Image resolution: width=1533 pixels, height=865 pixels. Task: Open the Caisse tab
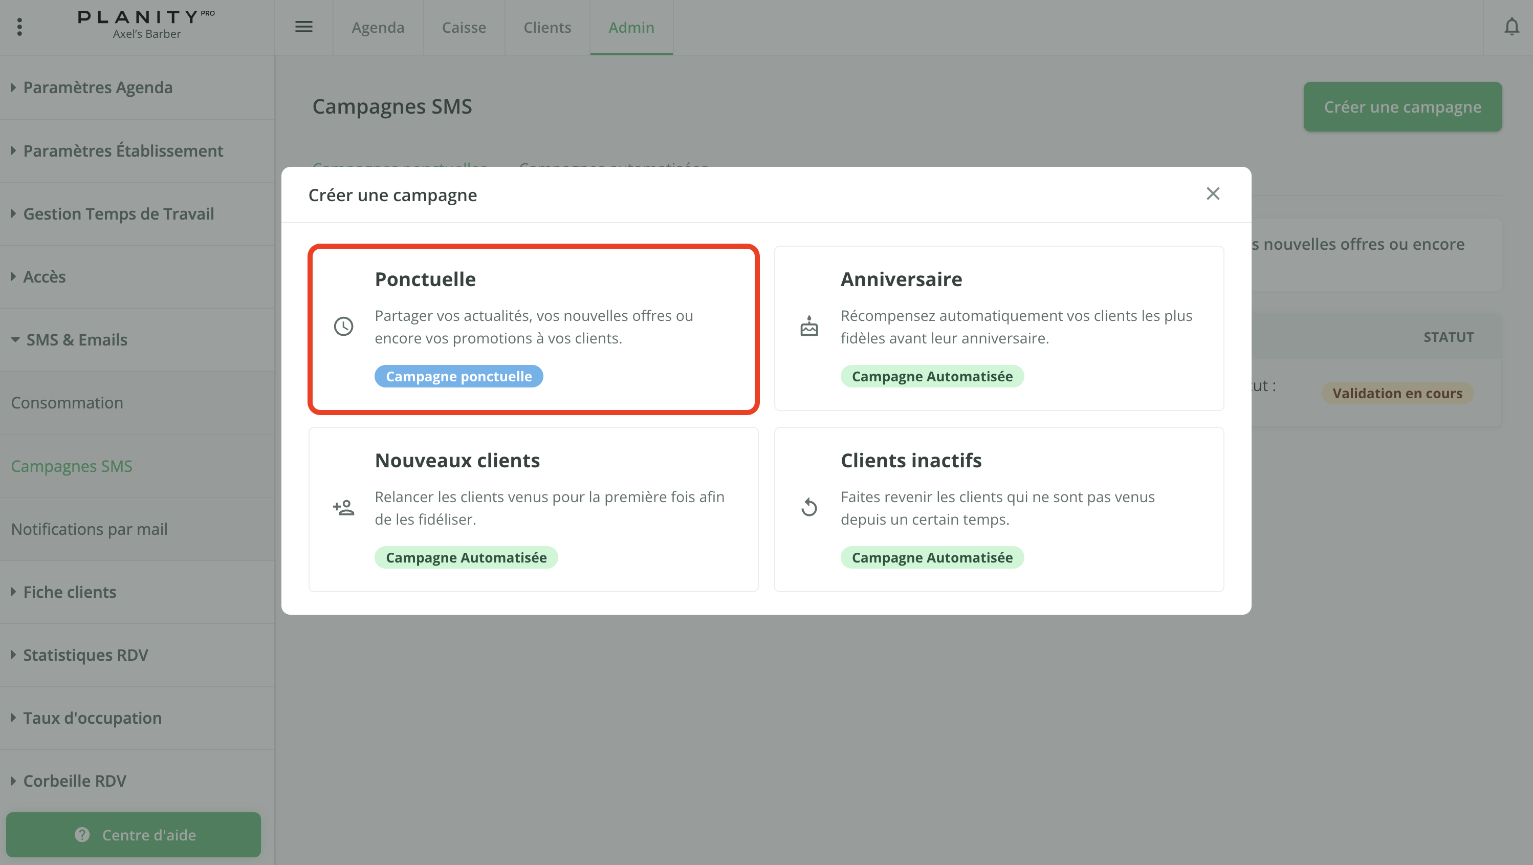tap(464, 28)
